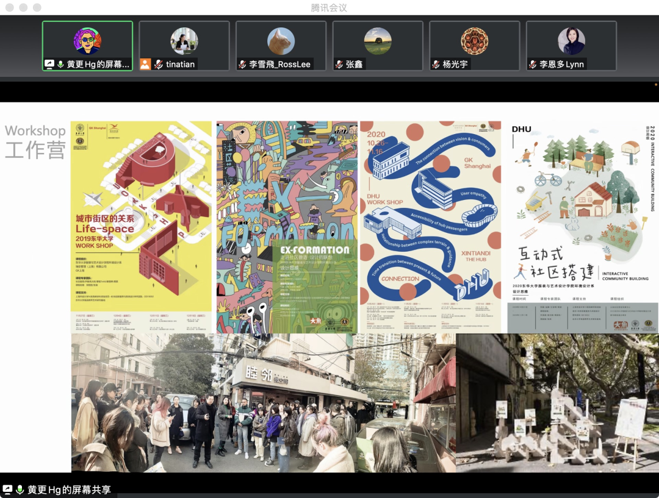Click the muted mic icon for 杨光宇
The image size is (659, 498).
436,64
